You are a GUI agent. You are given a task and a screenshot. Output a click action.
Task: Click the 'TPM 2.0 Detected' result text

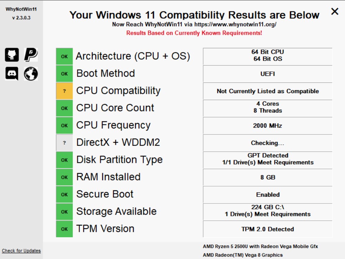click(x=268, y=229)
